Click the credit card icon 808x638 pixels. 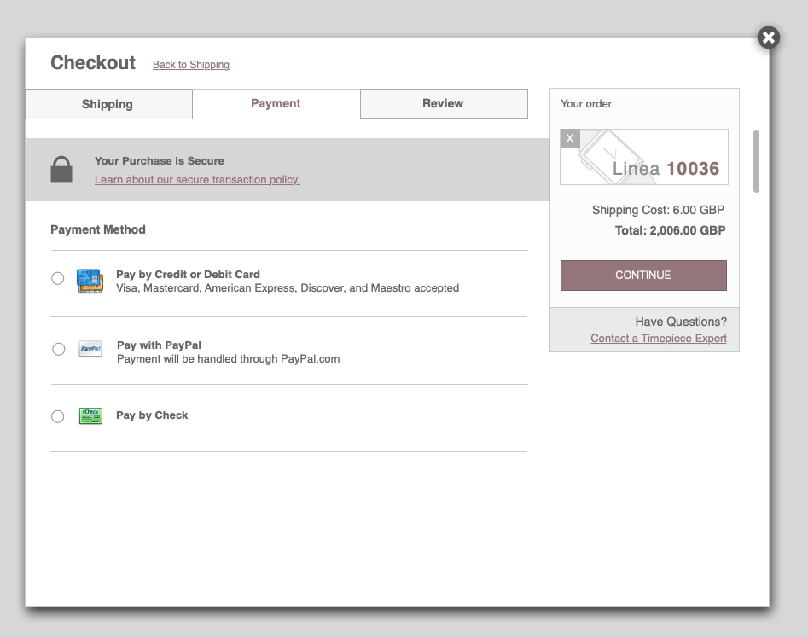point(90,281)
